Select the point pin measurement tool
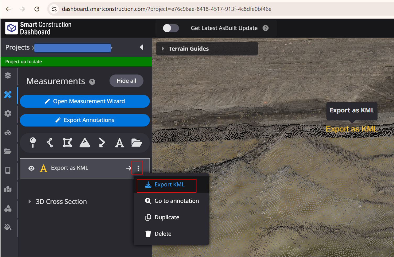Viewport: 394px width, 257px height. pyautogui.click(x=33, y=143)
